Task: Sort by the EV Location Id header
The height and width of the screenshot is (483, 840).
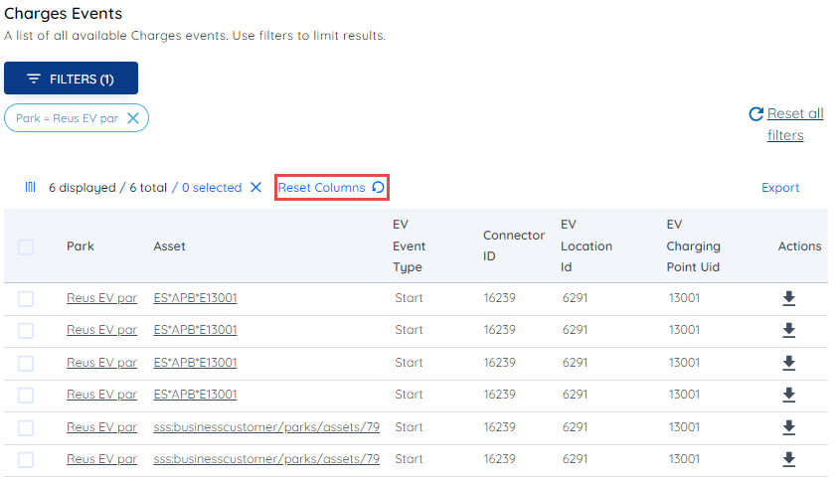Action: (x=587, y=245)
